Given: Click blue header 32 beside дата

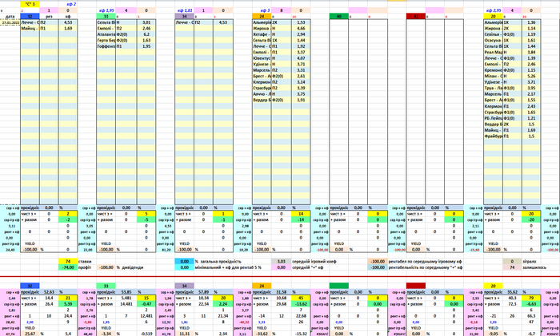Looking at the screenshot, I should [30, 17].
